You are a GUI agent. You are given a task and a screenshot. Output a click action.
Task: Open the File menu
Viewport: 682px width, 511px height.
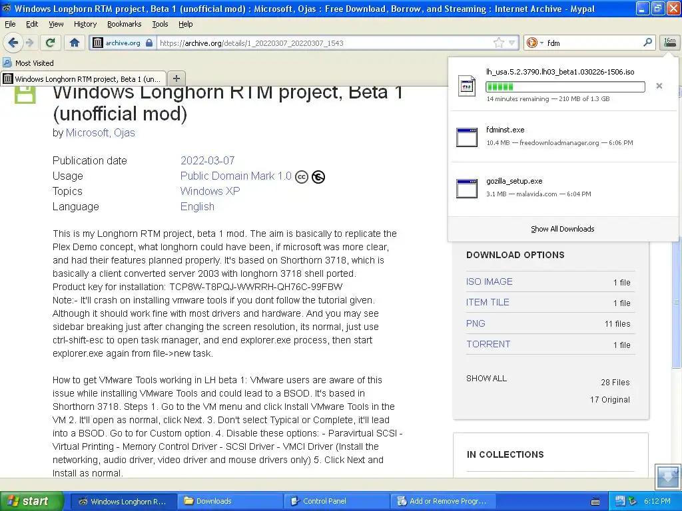pyautogui.click(x=10, y=24)
